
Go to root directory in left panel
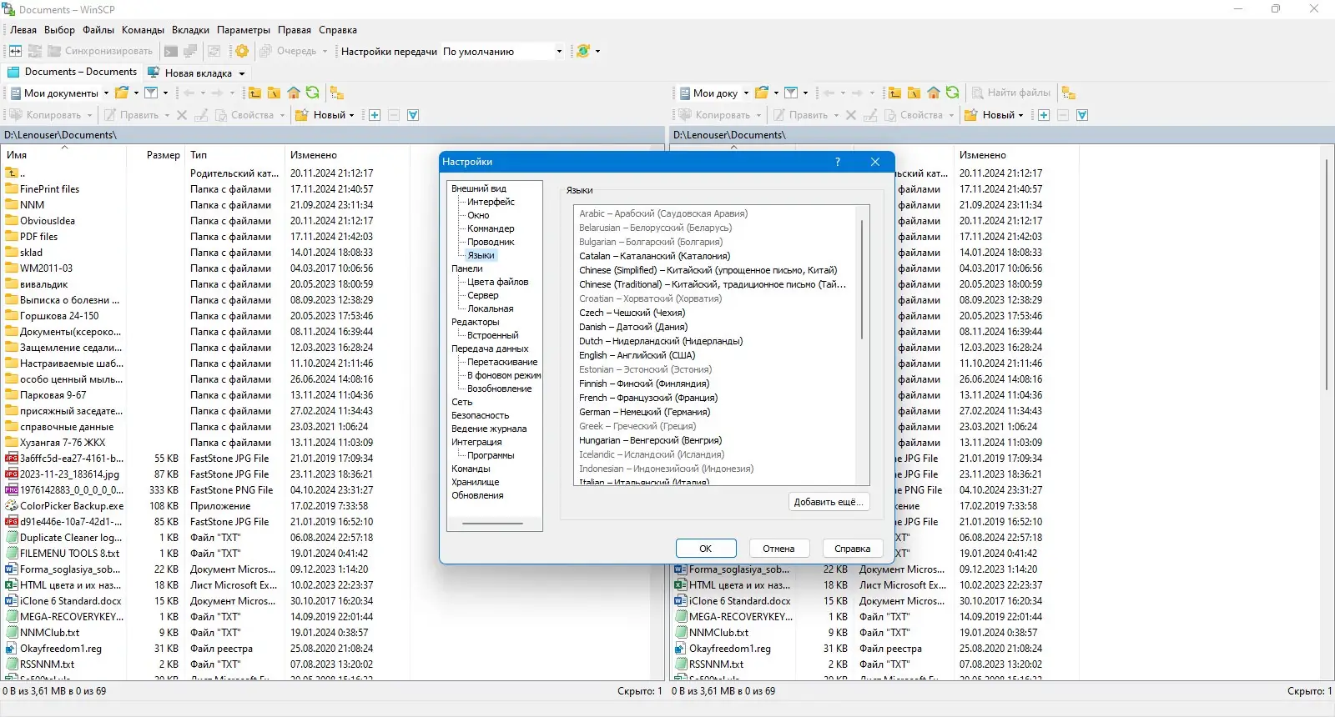click(x=274, y=93)
